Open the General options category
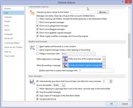133x108 pixels. [x=13, y=9]
